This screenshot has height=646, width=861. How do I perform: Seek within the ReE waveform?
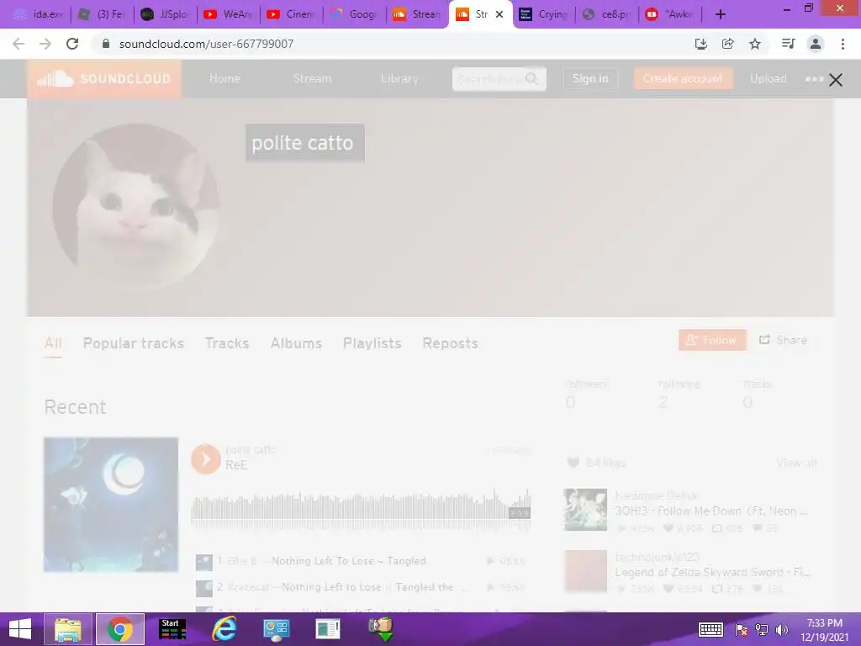click(x=361, y=510)
